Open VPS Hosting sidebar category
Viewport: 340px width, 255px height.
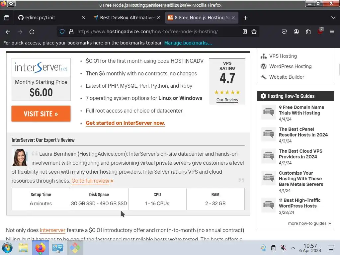click(283, 56)
